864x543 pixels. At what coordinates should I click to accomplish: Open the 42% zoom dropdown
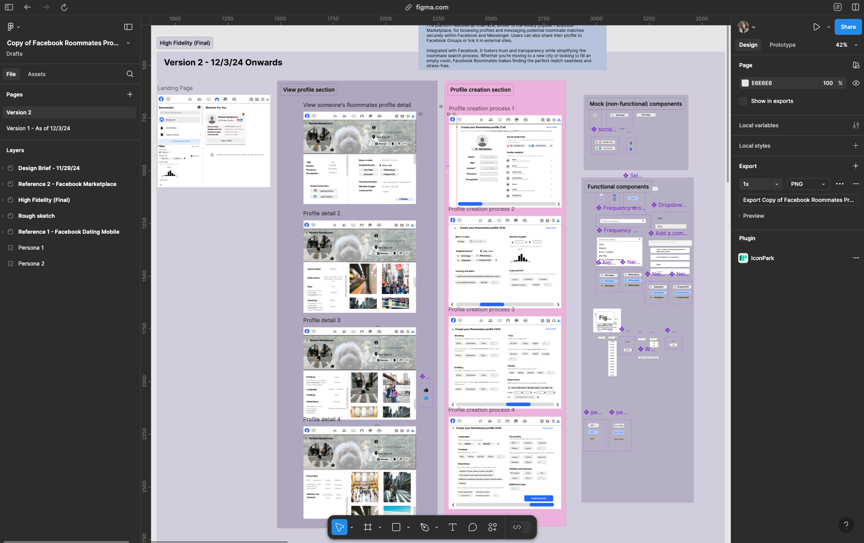tap(847, 45)
